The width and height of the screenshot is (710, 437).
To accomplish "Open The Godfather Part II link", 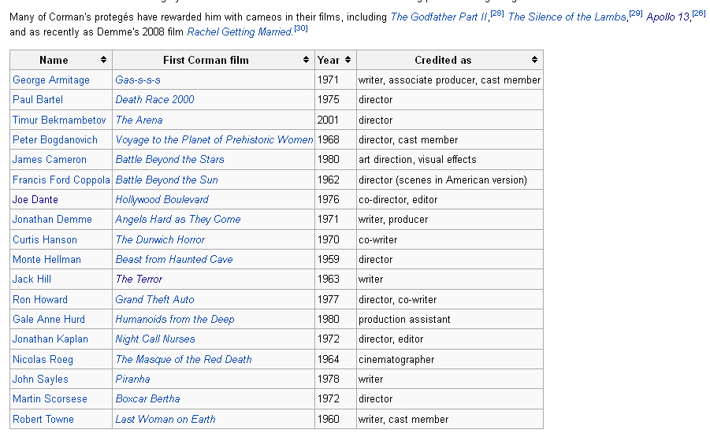I will [x=439, y=17].
